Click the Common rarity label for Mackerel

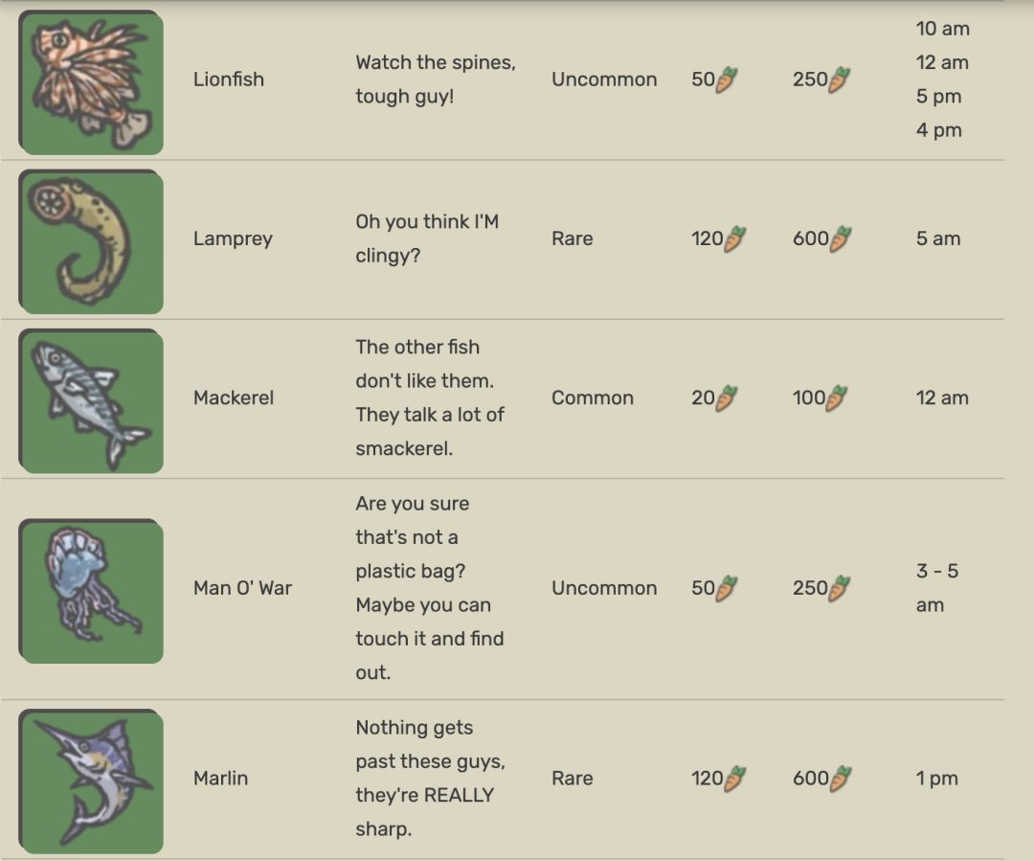click(593, 397)
